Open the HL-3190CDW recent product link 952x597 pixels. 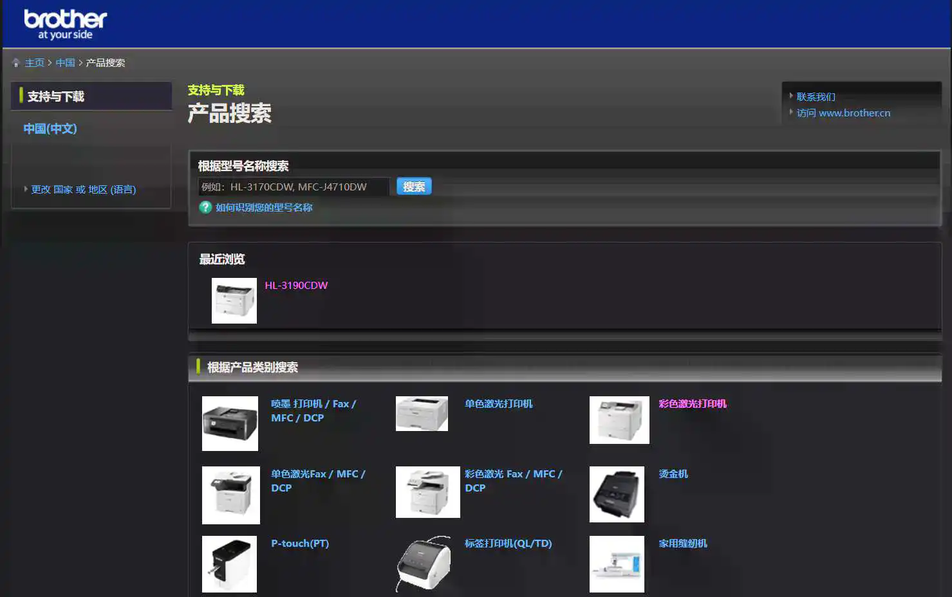296,285
